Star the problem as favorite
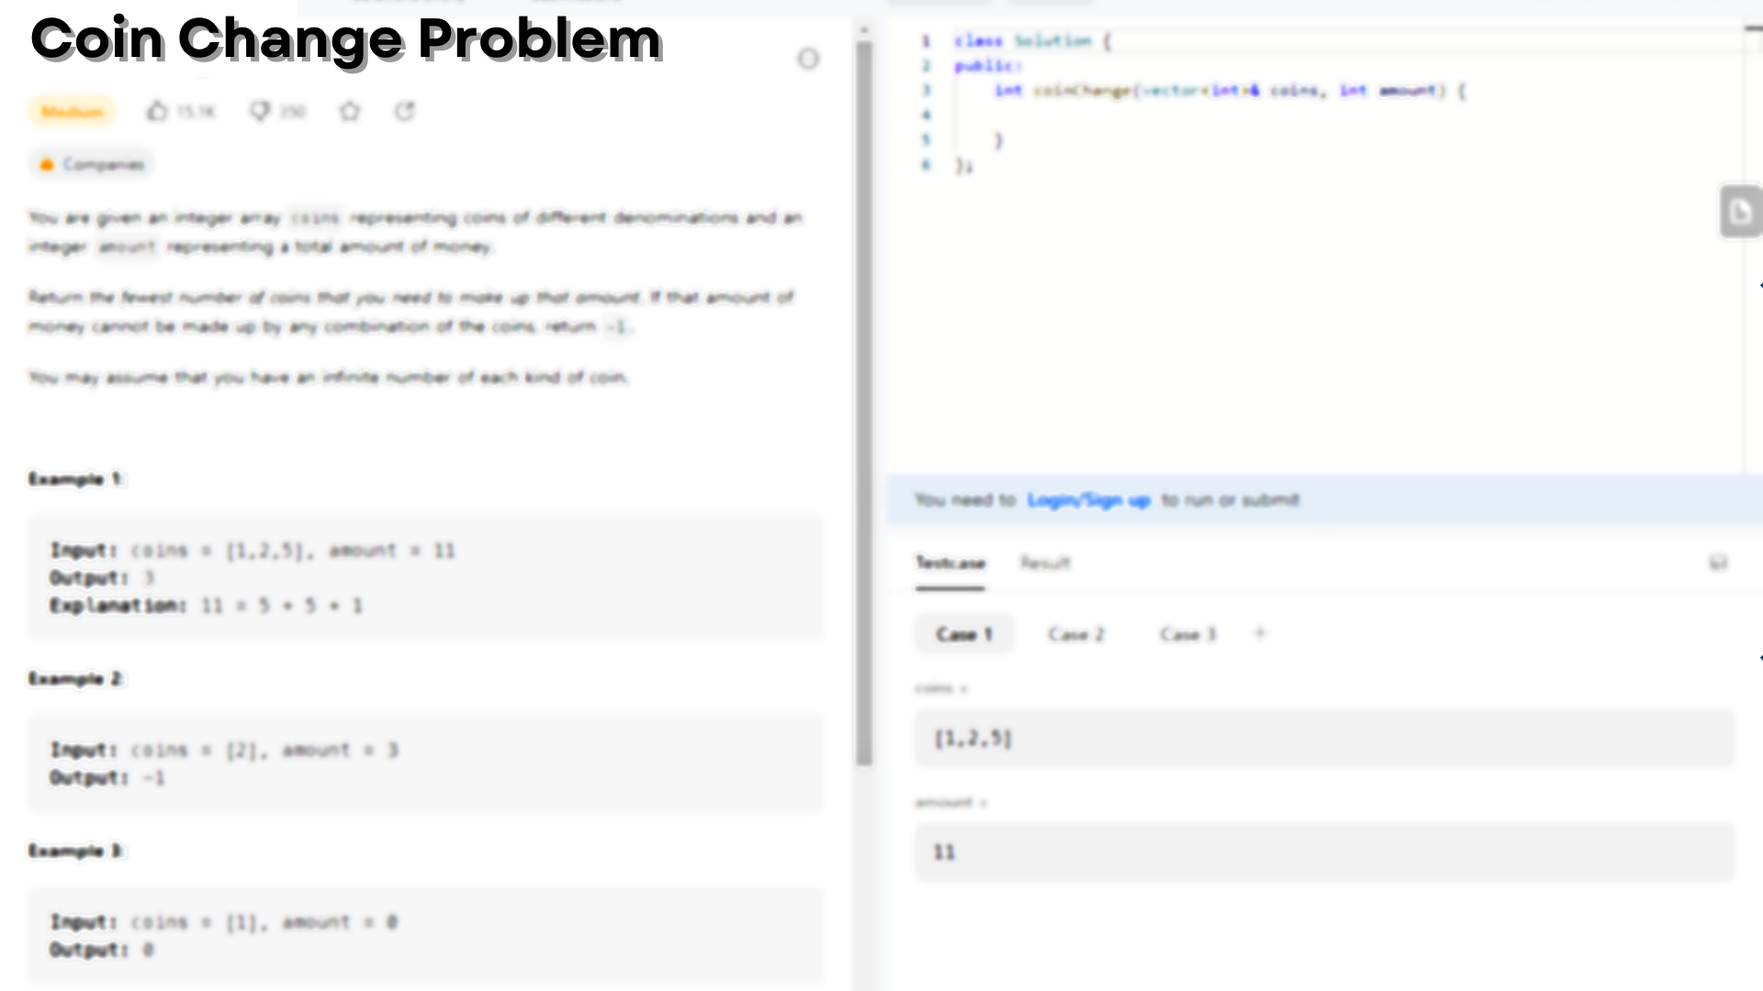The width and height of the screenshot is (1763, 991). tap(350, 111)
